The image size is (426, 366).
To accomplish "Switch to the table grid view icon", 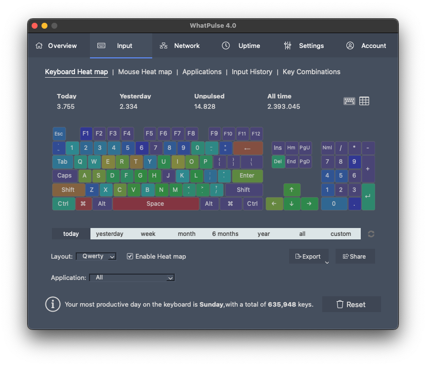I will click(364, 101).
